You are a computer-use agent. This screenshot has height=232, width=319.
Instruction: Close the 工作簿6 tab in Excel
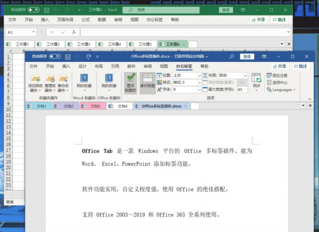pyautogui.click(x=184, y=44)
